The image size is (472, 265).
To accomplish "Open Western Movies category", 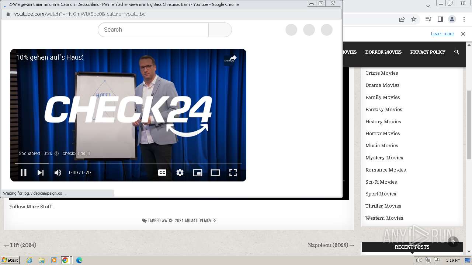I will (384, 218).
